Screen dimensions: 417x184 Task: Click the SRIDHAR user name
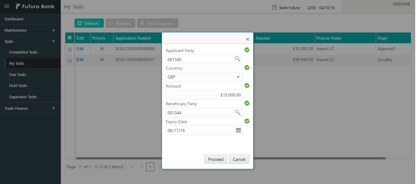click(x=401, y=4)
